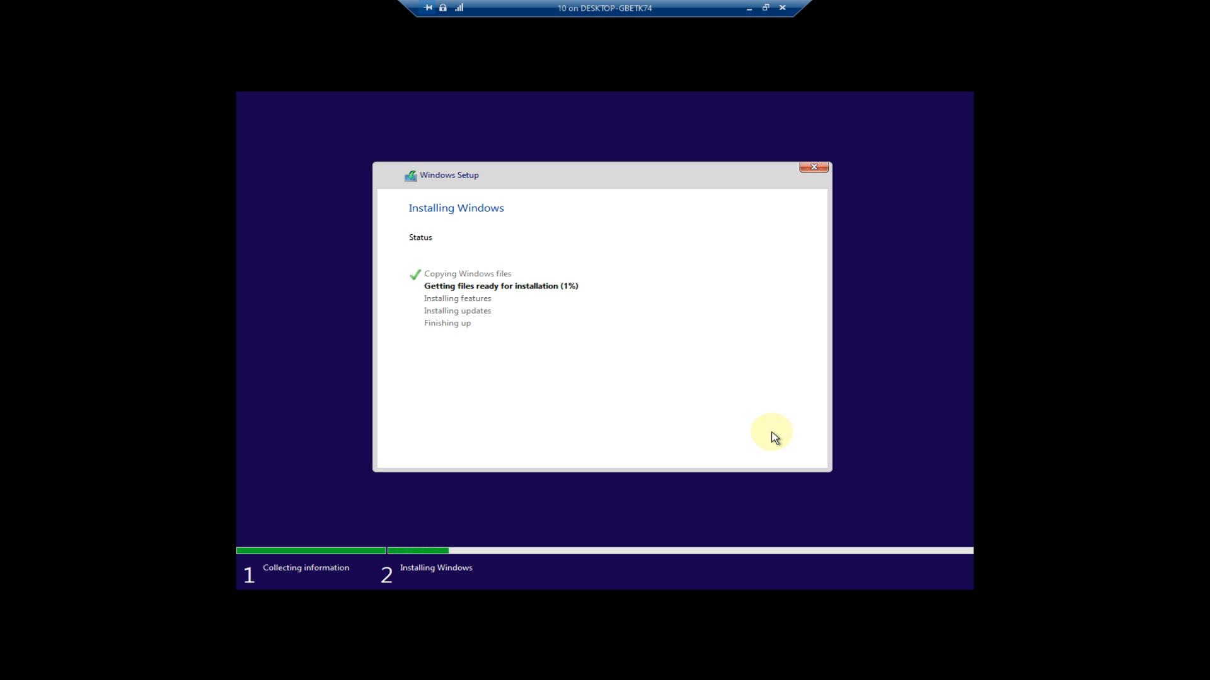Close the remote desktop connection bar
The image size is (1210, 680).
[783, 8]
